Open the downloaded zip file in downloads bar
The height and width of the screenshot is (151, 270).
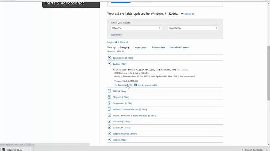pos(14,150)
